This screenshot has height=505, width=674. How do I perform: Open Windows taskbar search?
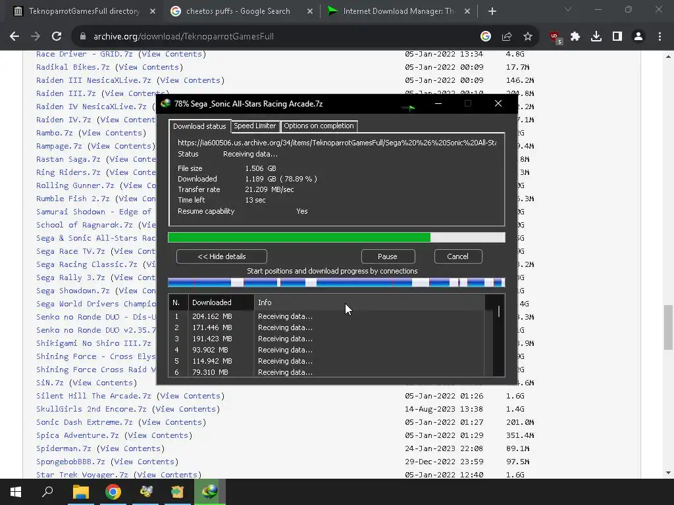pos(47,492)
